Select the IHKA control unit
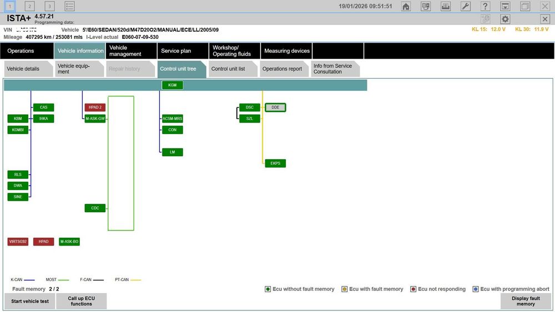Image resolution: width=555 pixels, height=312 pixels. (x=43, y=119)
